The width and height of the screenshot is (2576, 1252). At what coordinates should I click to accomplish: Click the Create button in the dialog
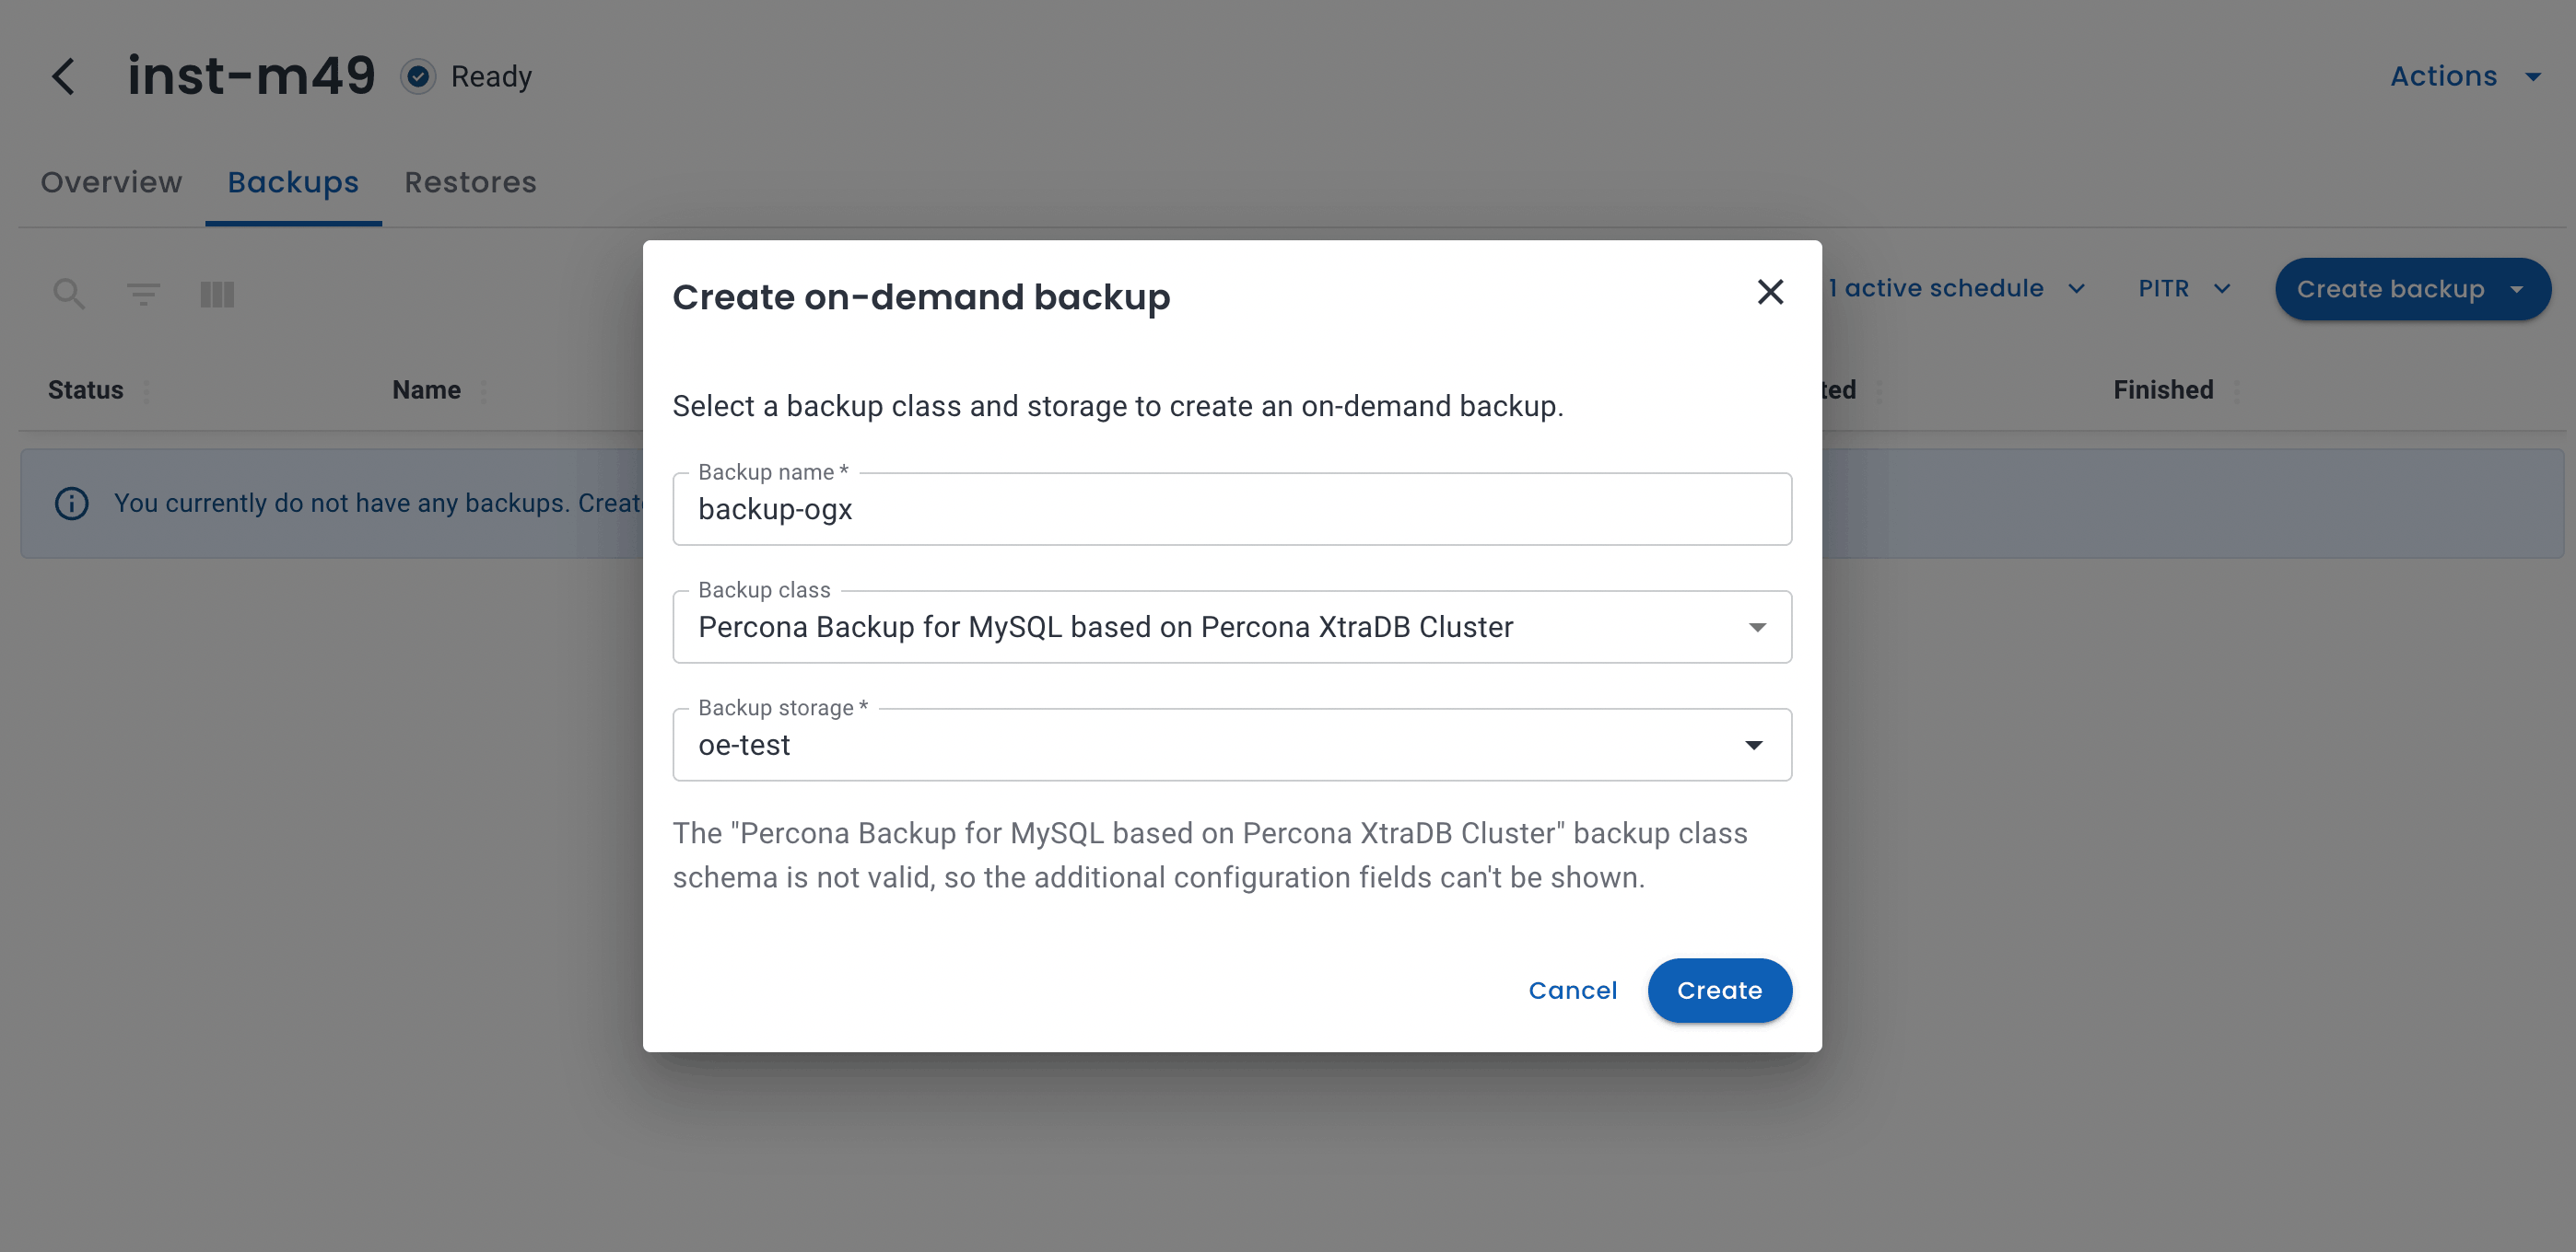1719,991
